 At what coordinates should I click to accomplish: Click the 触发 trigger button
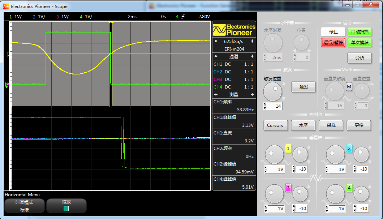point(304,87)
